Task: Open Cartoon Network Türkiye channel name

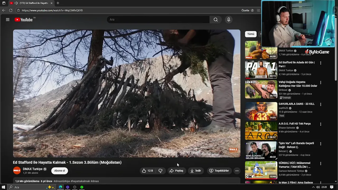Action: coord(291,171)
